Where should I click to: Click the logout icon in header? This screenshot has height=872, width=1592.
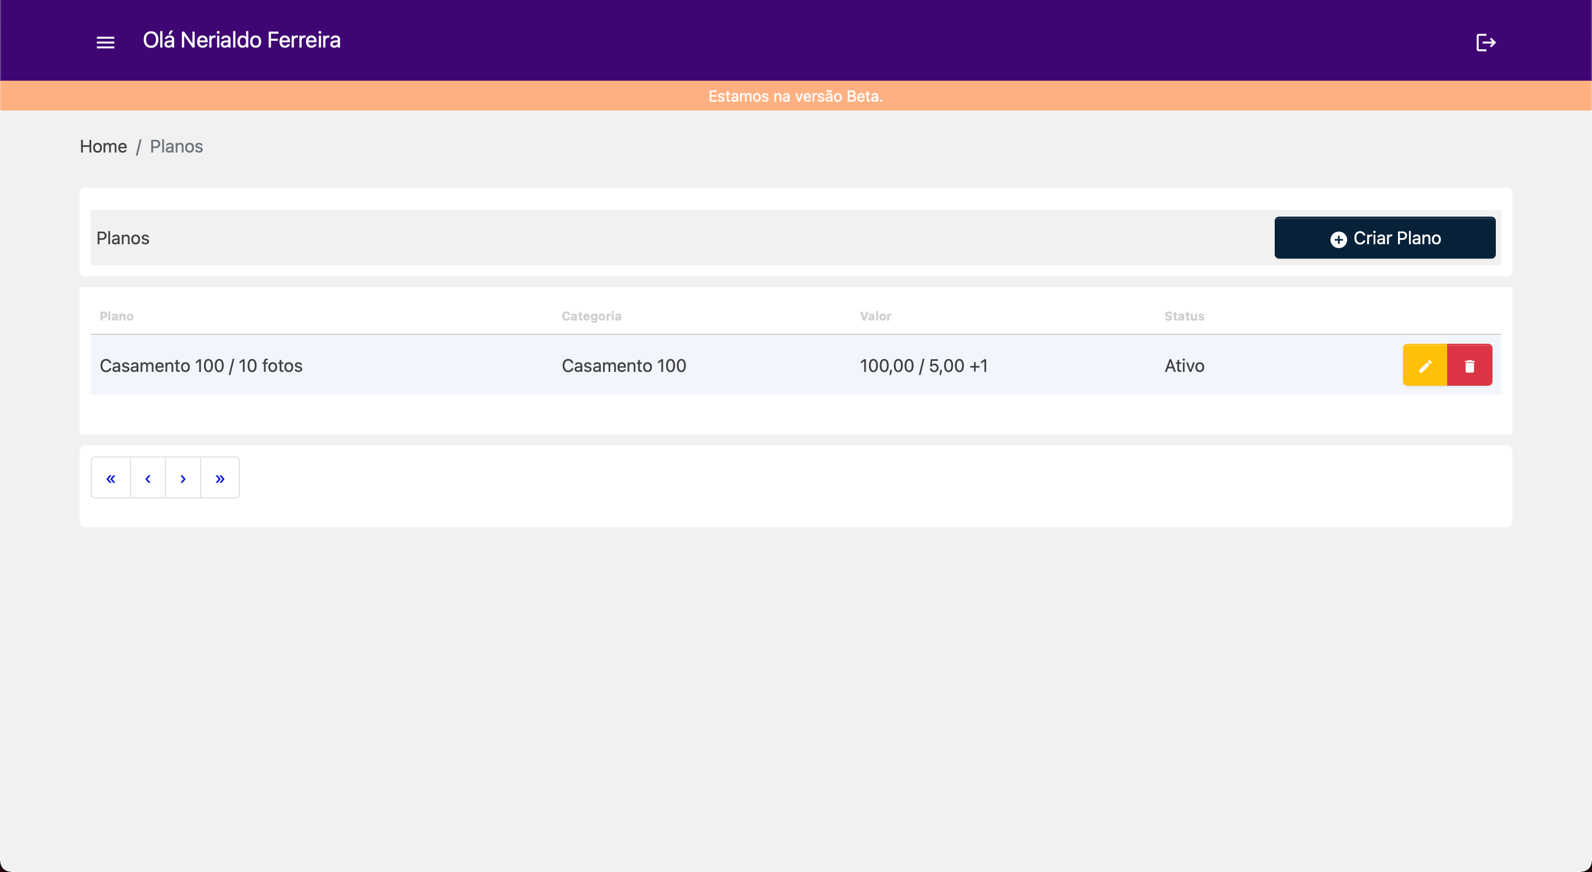(1485, 42)
